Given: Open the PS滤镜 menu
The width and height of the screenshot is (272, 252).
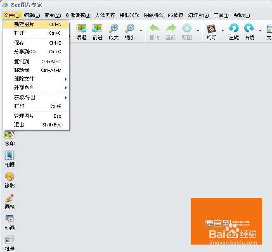Looking at the screenshot, I should click(175, 15).
